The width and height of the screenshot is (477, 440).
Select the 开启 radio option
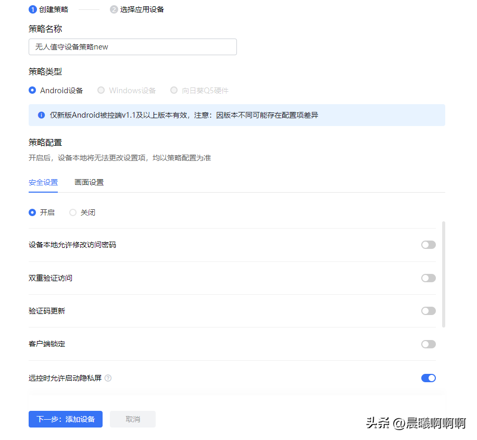point(32,212)
